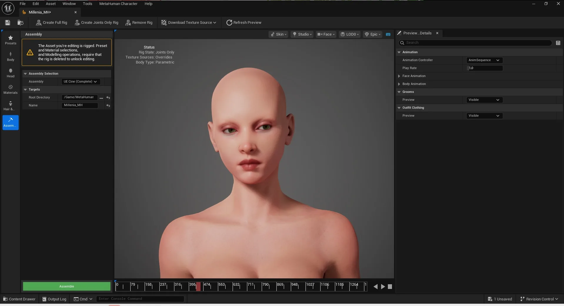Viewport: 564px width, 306px height.
Task: Open the Window menu
Action: click(x=69, y=4)
